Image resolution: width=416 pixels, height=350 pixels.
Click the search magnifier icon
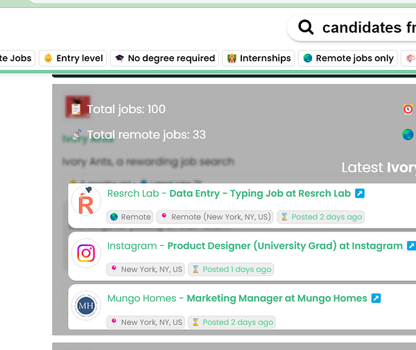[x=306, y=28]
